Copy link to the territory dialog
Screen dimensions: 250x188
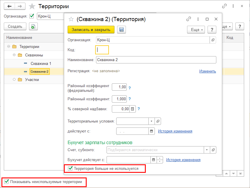coord(189,19)
